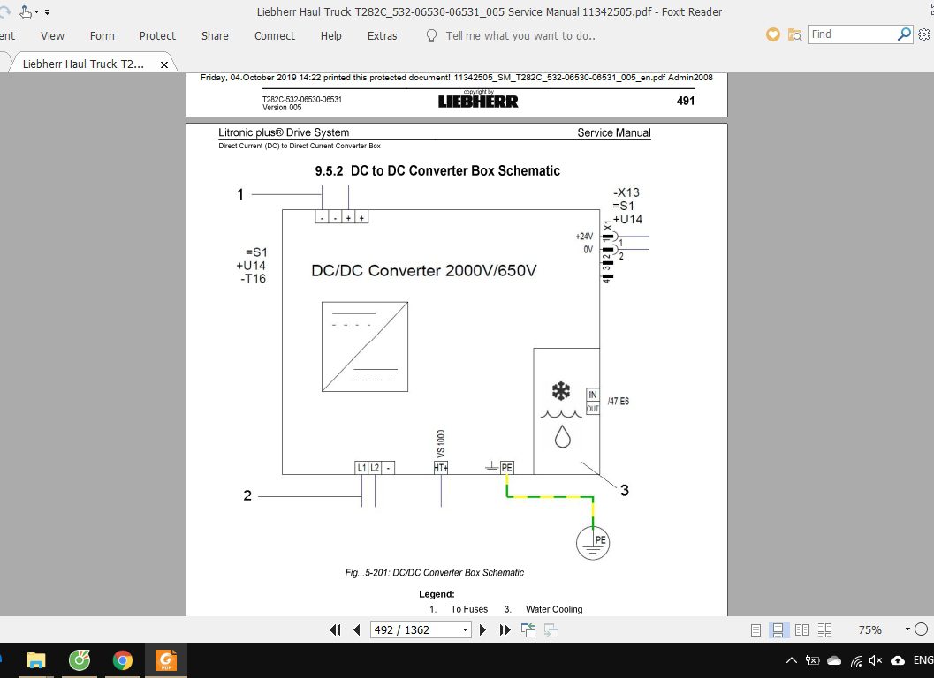Go to the previous page

pos(357,629)
